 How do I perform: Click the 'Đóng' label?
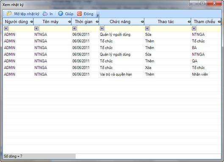pos(88,14)
